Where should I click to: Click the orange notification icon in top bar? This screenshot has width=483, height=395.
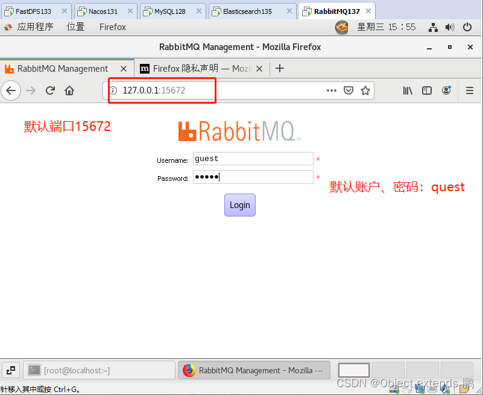(342, 27)
